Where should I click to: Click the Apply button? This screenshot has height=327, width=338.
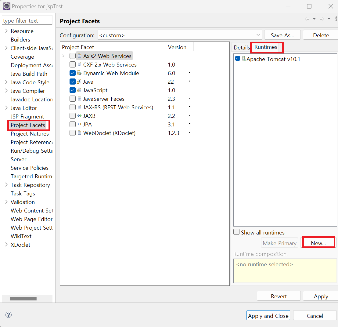[x=321, y=296]
